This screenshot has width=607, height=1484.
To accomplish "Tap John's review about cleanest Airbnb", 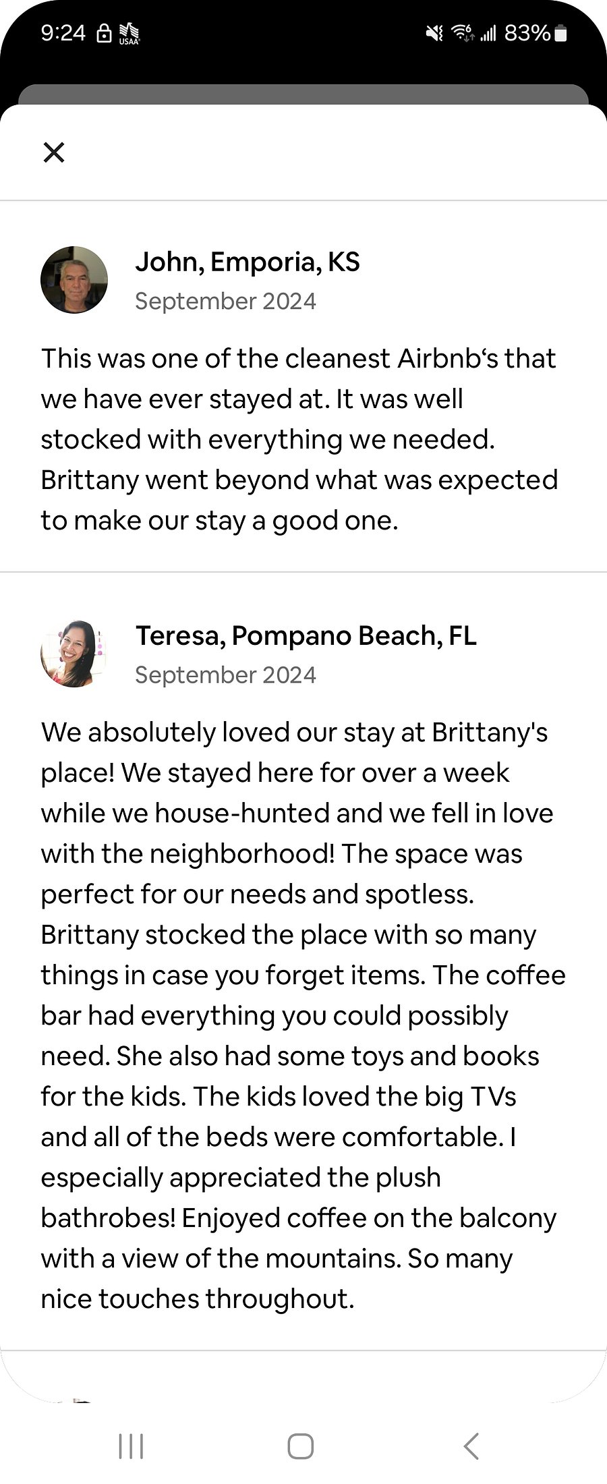I will pos(299,439).
